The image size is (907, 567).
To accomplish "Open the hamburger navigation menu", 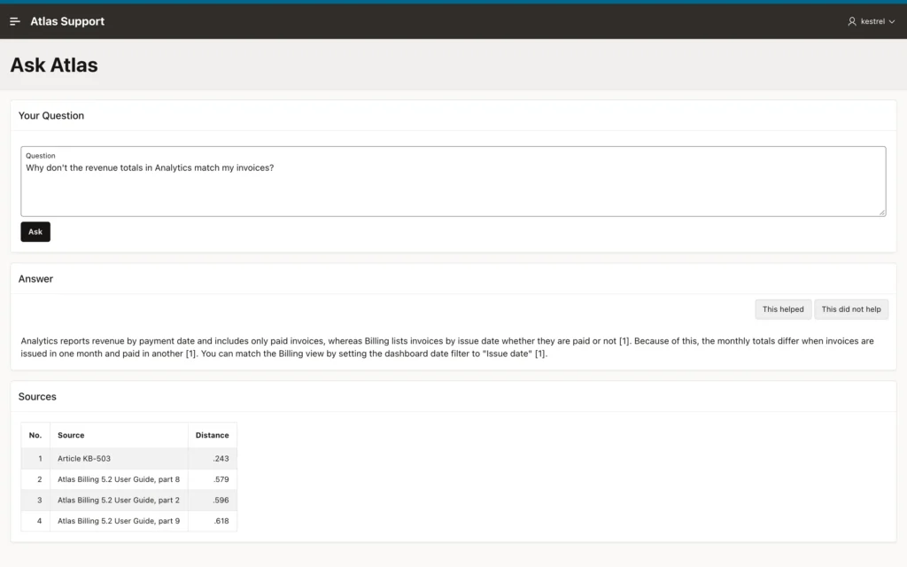I will [15, 21].
